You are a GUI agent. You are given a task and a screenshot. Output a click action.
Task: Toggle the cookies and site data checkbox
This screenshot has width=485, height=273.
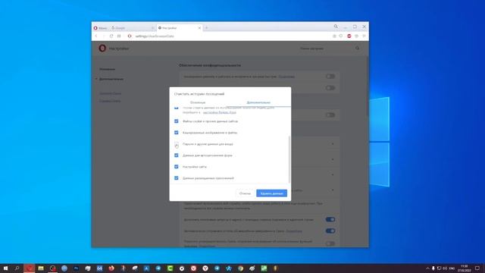(177, 121)
